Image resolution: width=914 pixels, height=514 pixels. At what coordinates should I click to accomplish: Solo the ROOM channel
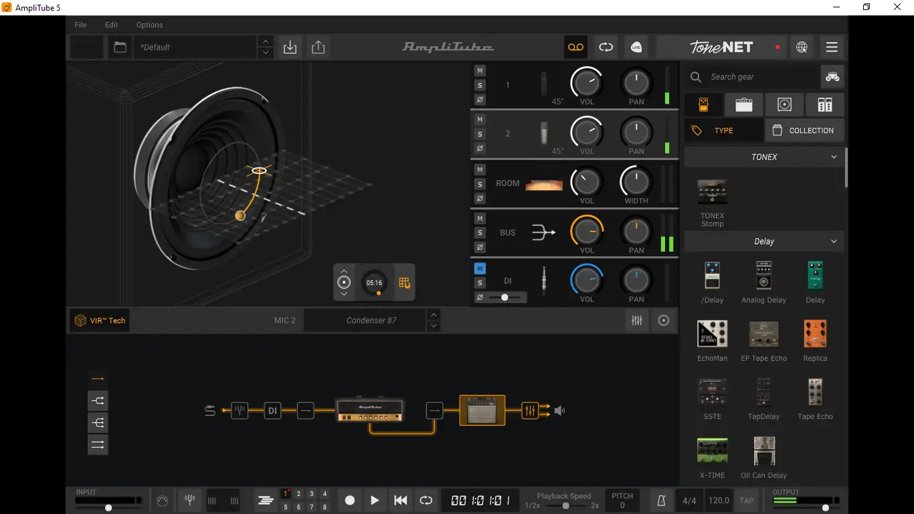(480, 184)
